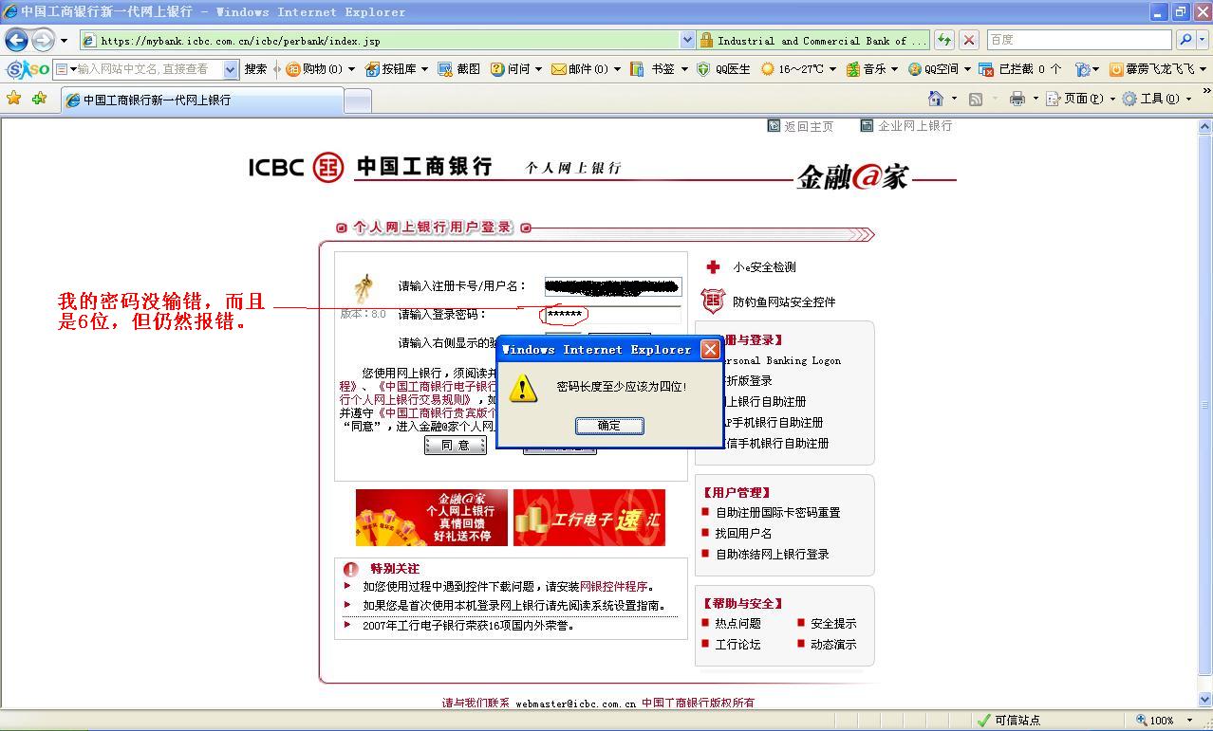This screenshot has height=731, width=1213.
Task: Click the warning triangle in the alert dialog
Action: (523, 388)
